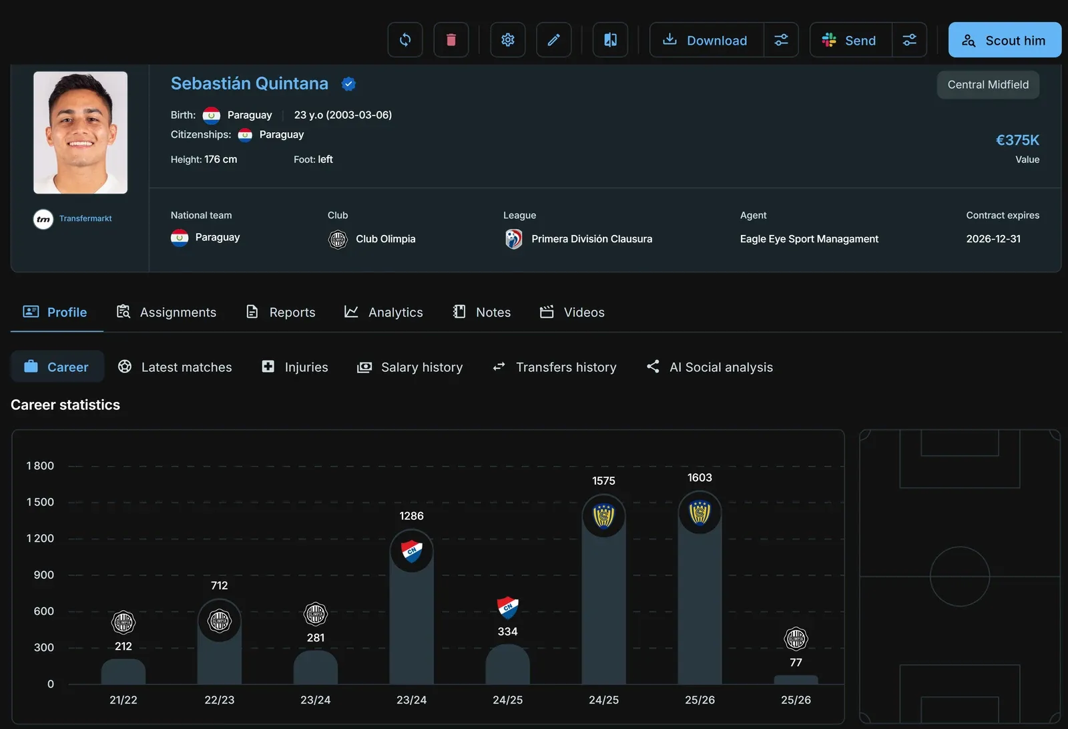
Task: Open Download options sliders icon
Action: coord(781,40)
